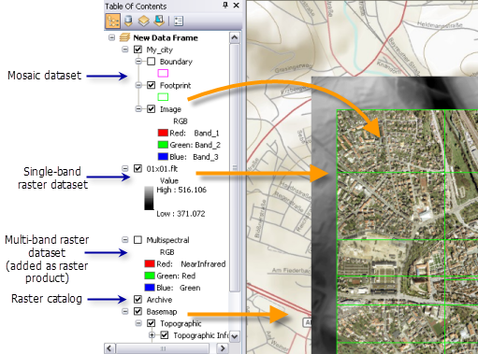The width and height of the screenshot is (478, 354).
Task: Toggle the Image sublayer checkbox
Action: click(151, 109)
